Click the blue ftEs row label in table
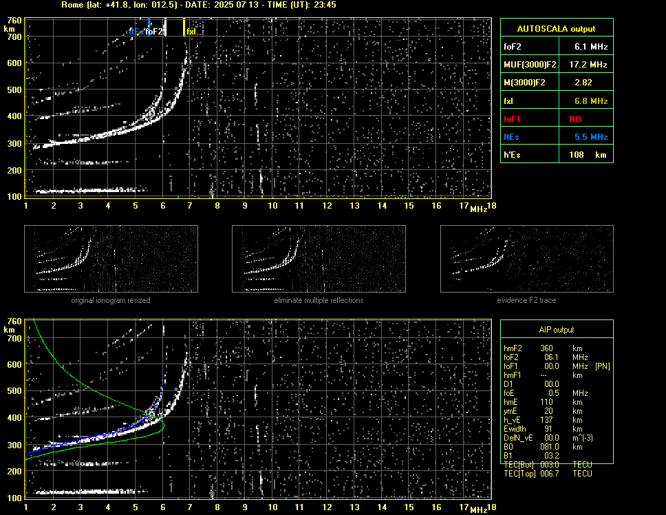This screenshot has height=515, width=666. coord(511,137)
